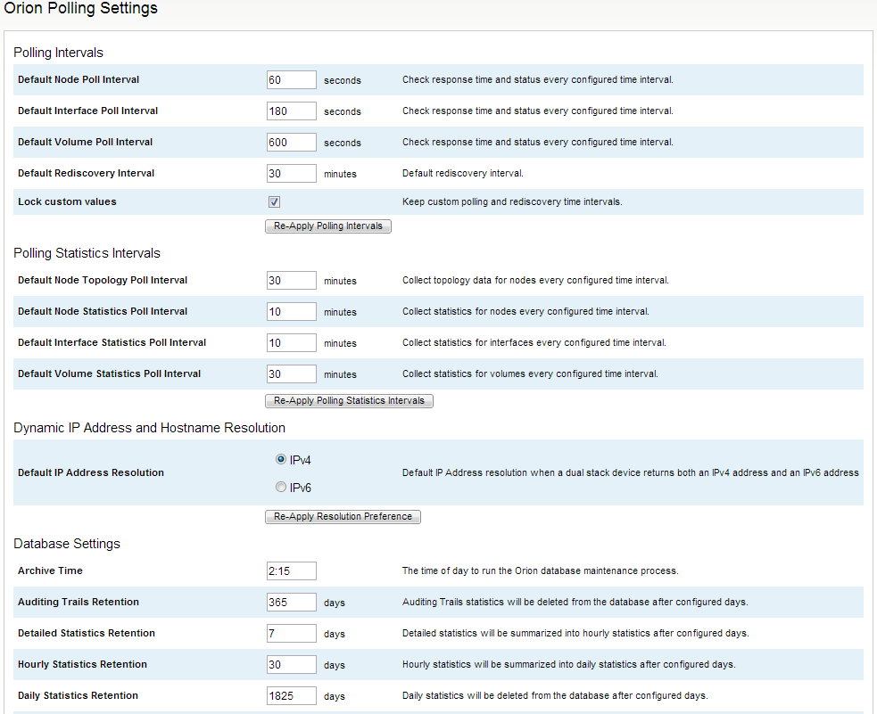Click Default Volume Statistics Poll Interval label
This screenshot has width=877, height=714.
[x=109, y=373]
